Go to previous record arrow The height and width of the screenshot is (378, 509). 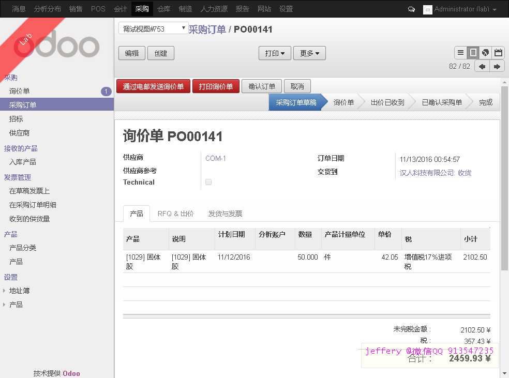[482, 67]
